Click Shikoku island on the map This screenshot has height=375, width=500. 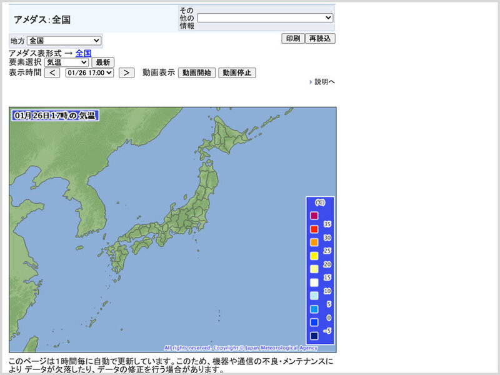pyautogui.click(x=143, y=245)
